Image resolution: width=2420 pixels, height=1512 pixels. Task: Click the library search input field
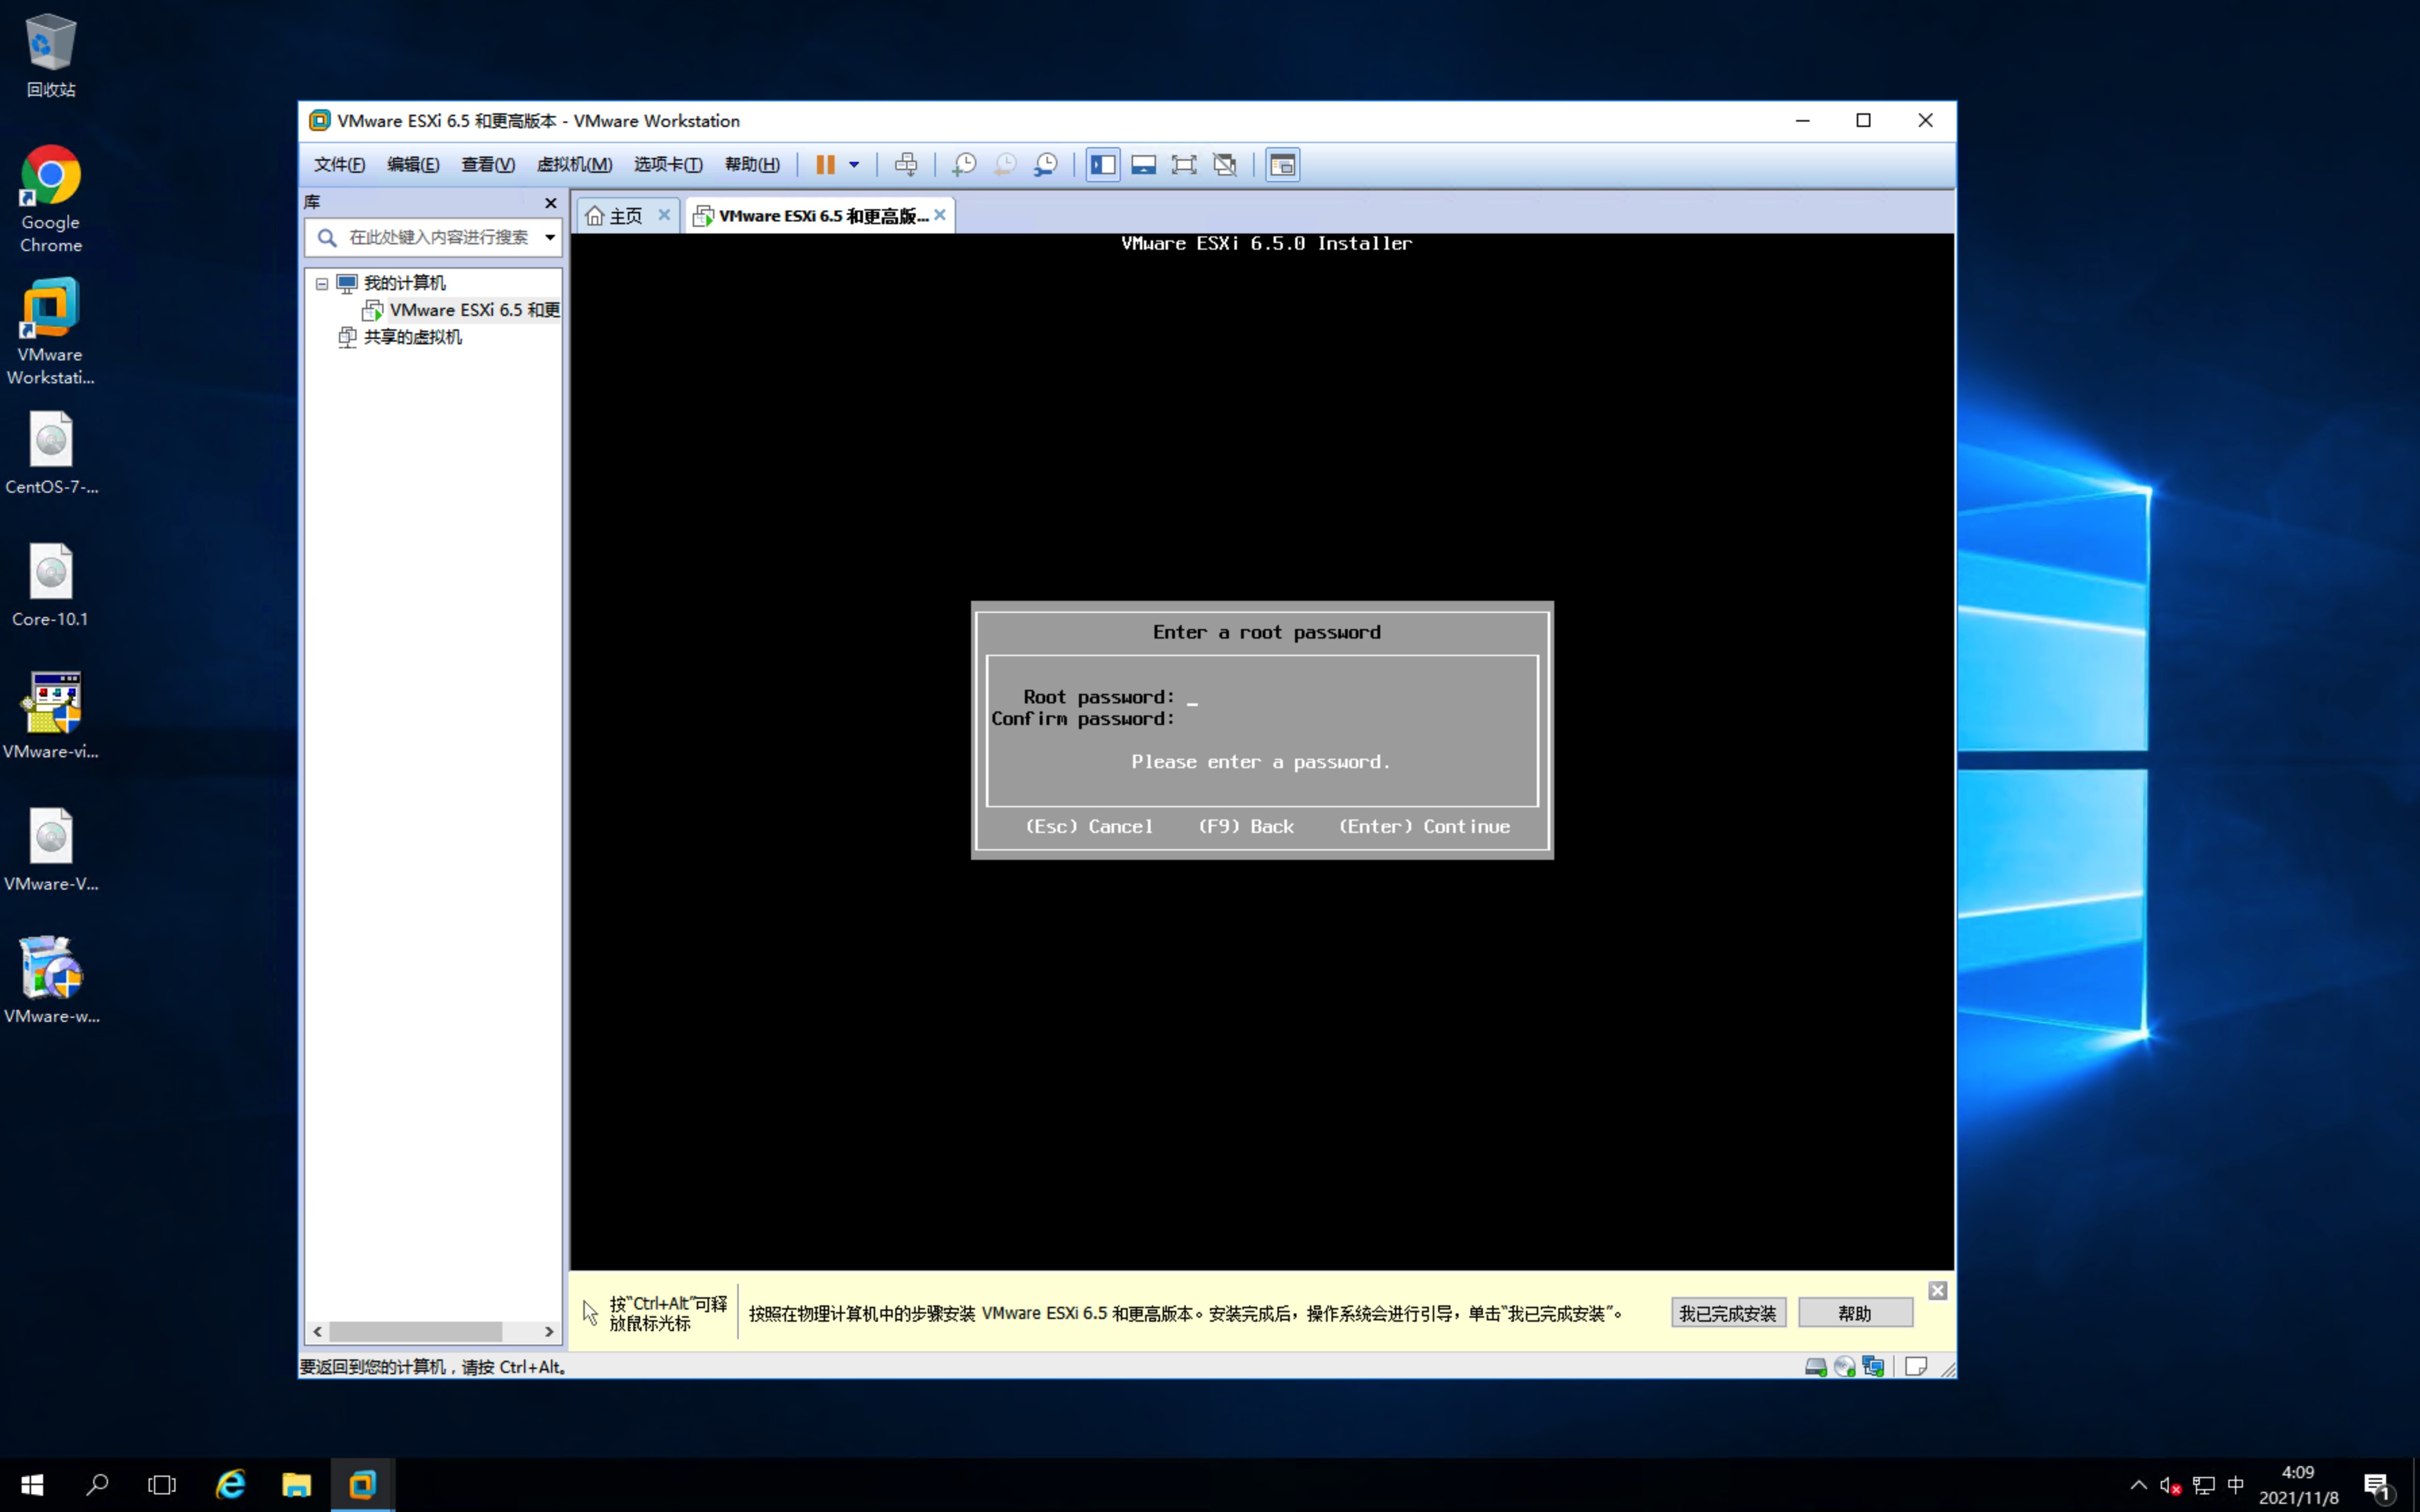(x=438, y=237)
